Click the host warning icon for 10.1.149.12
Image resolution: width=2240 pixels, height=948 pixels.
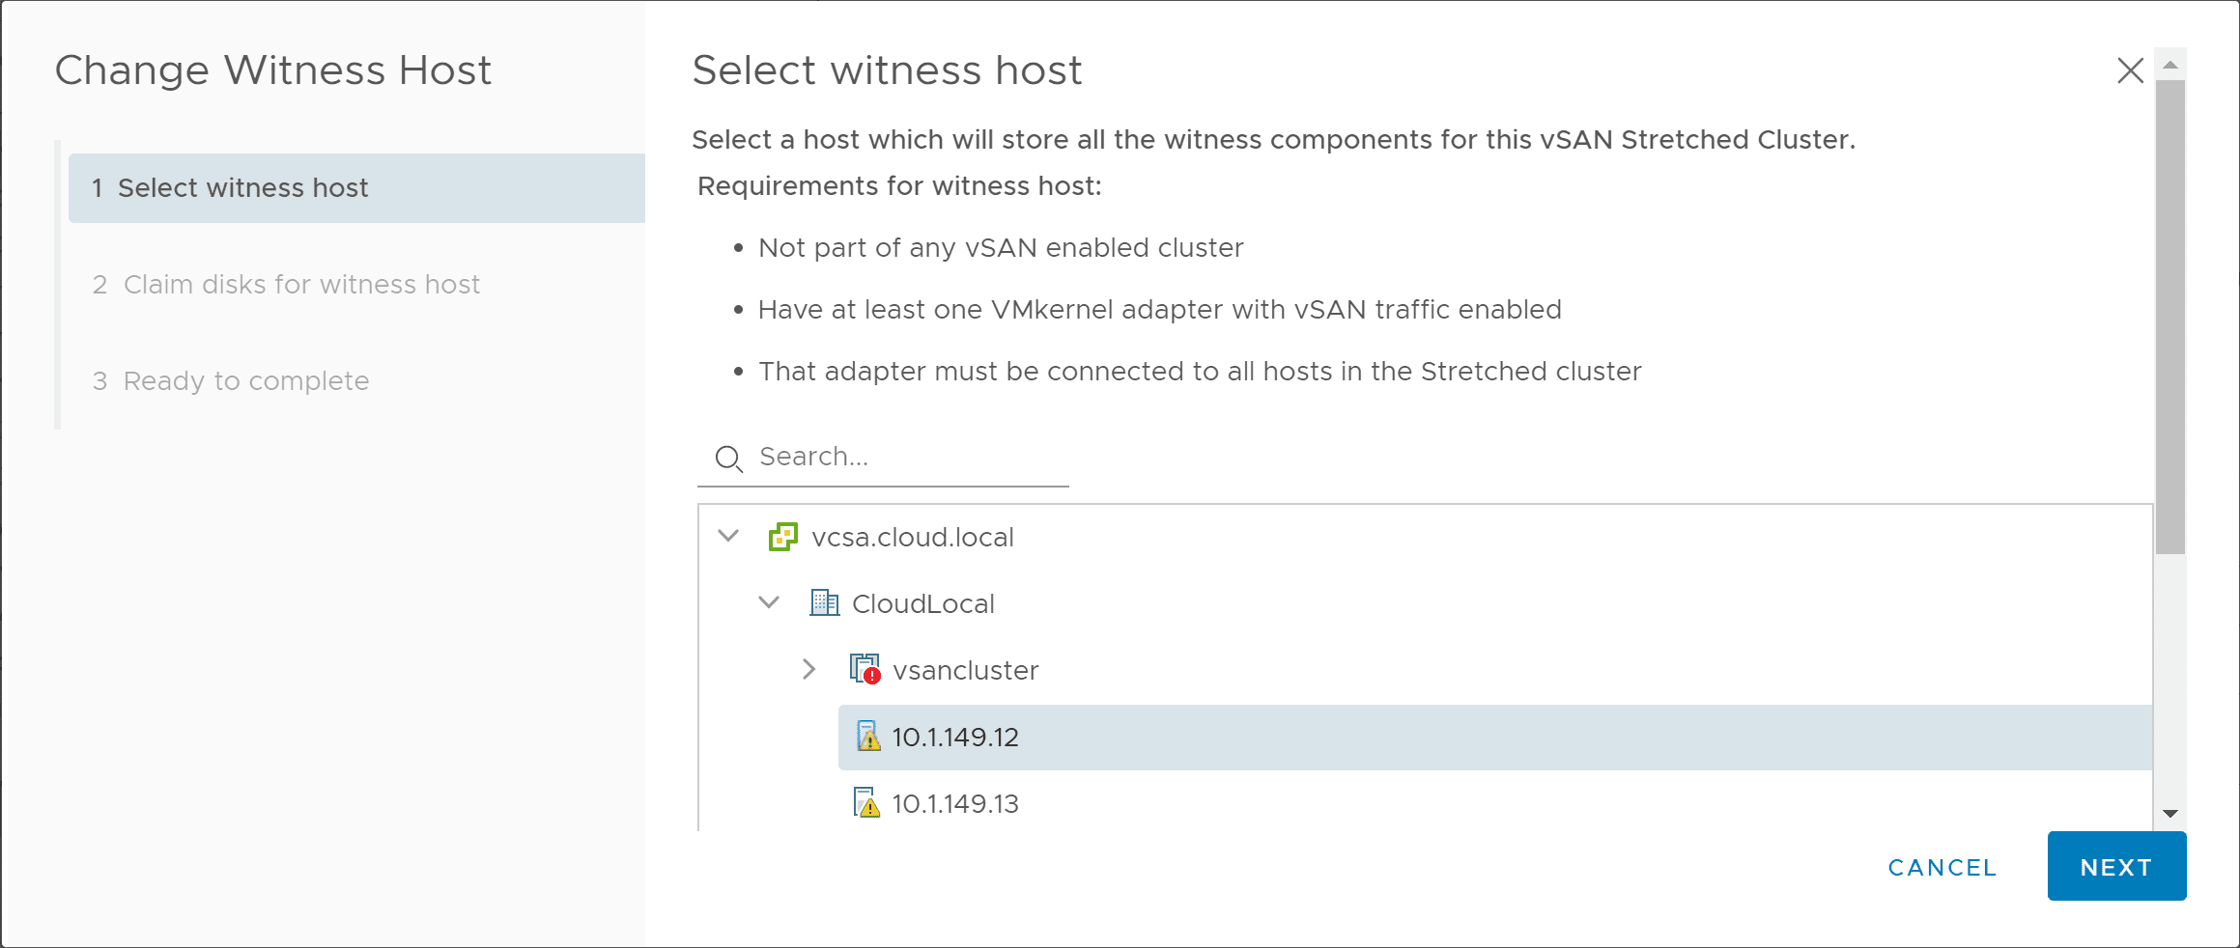868,737
